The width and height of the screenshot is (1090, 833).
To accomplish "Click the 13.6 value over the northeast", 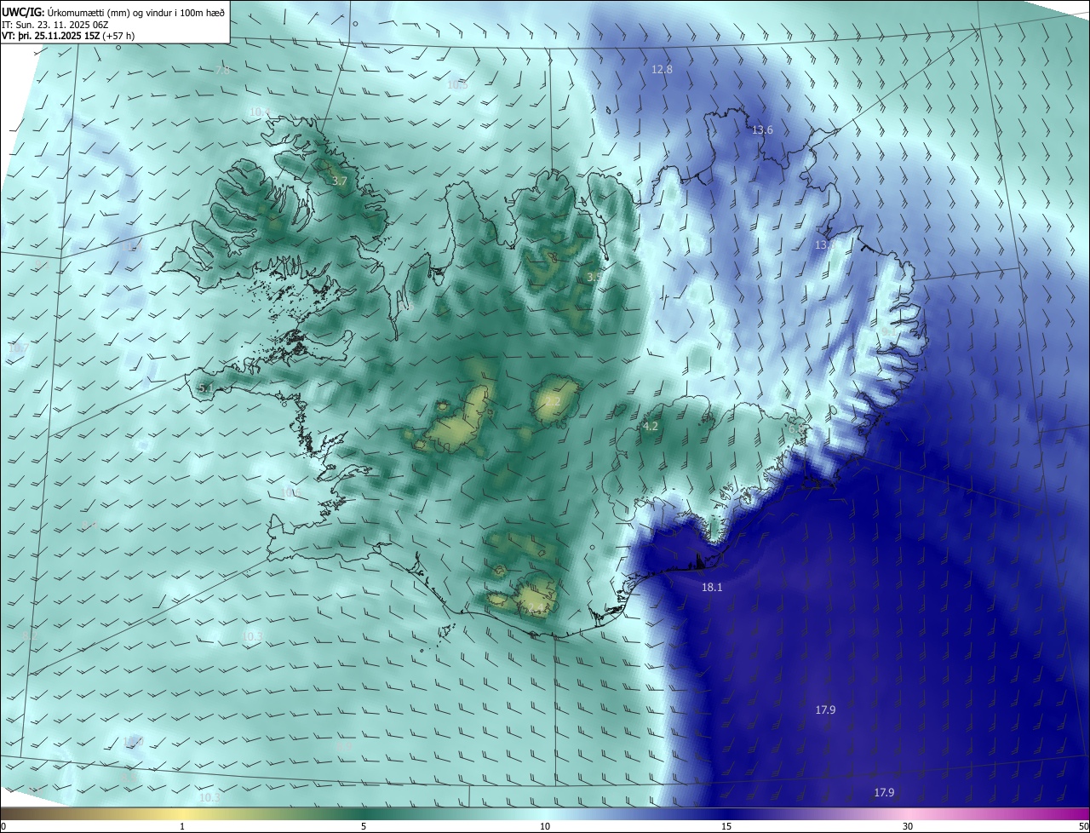I will (x=762, y=130).
